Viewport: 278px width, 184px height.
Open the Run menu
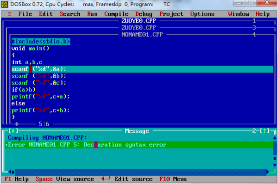(92, 14)
